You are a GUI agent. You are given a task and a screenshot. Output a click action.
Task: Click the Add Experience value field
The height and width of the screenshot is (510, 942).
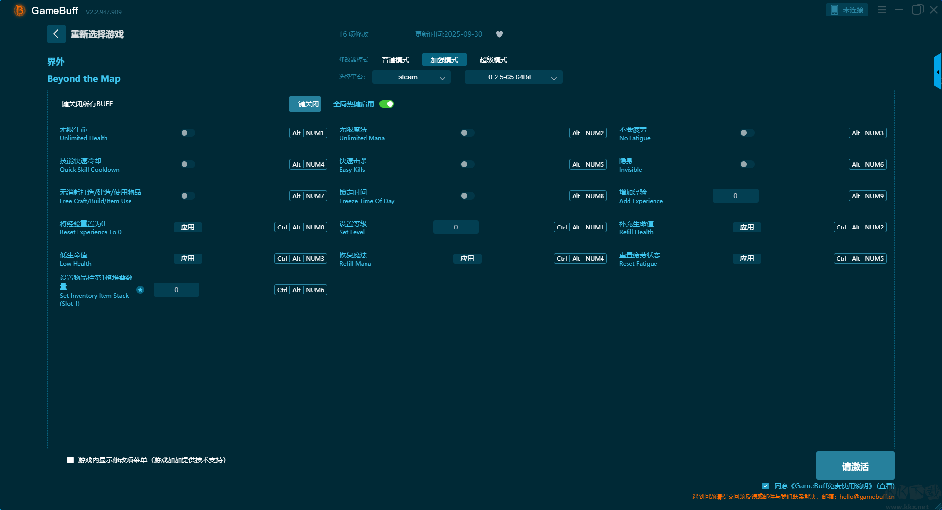(x=735, y=196)
